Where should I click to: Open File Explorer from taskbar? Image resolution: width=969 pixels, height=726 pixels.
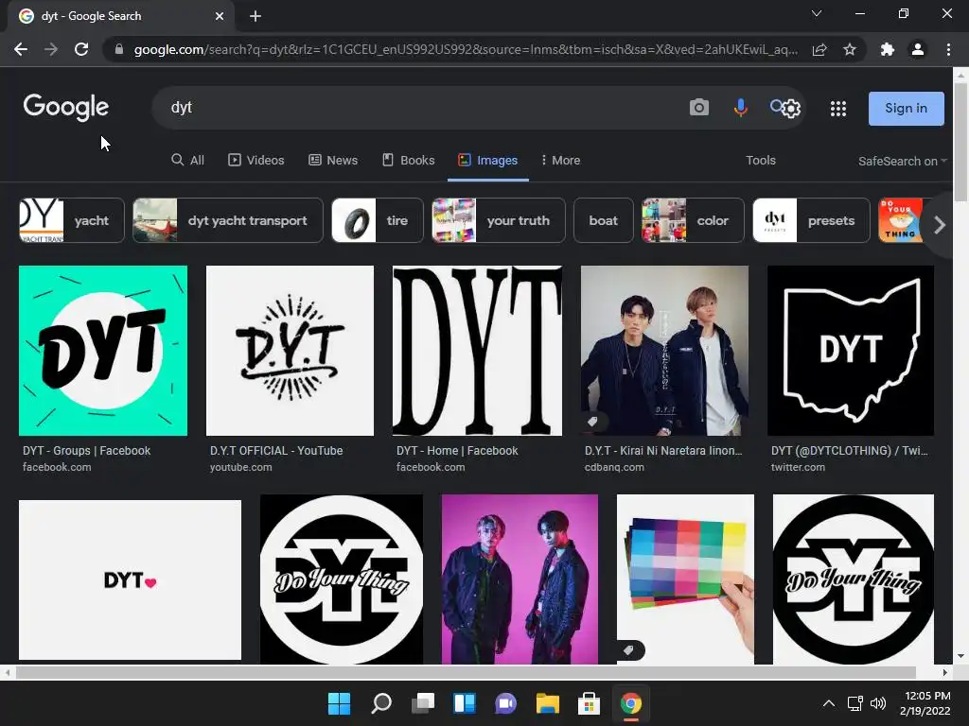[548, 703]
